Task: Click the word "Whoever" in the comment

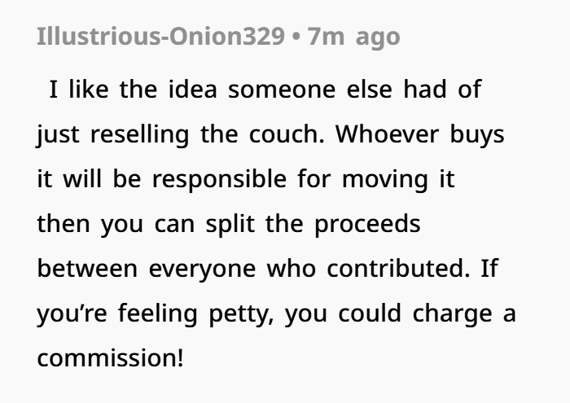Action: pyautogui.click(x=383, y=134)
